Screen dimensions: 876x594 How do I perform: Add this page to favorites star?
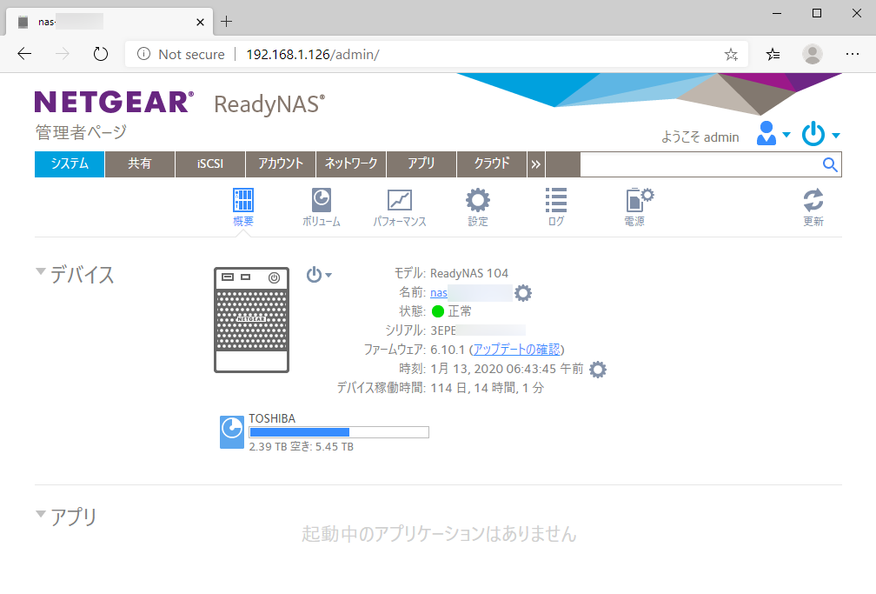click(x=731, y=54)
